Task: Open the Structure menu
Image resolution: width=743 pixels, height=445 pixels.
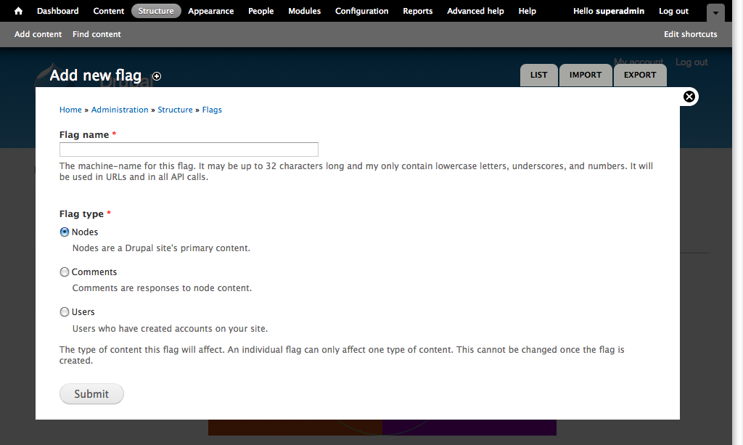Action: point(156,11)
